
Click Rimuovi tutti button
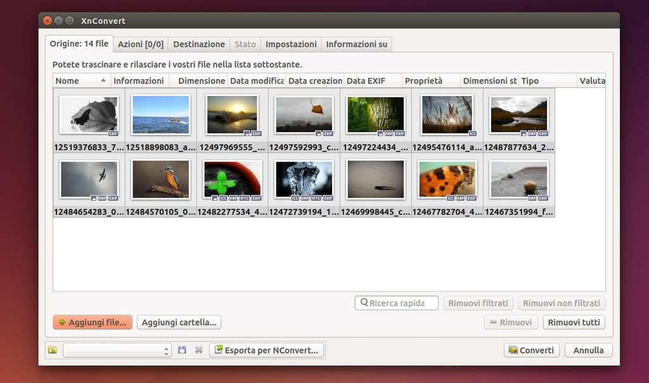(574, 322)
